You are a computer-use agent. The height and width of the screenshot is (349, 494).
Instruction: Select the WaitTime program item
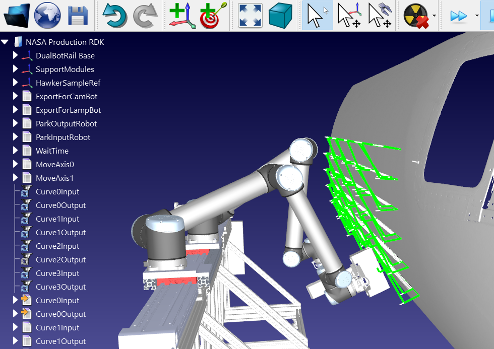[x=52, y=151]
